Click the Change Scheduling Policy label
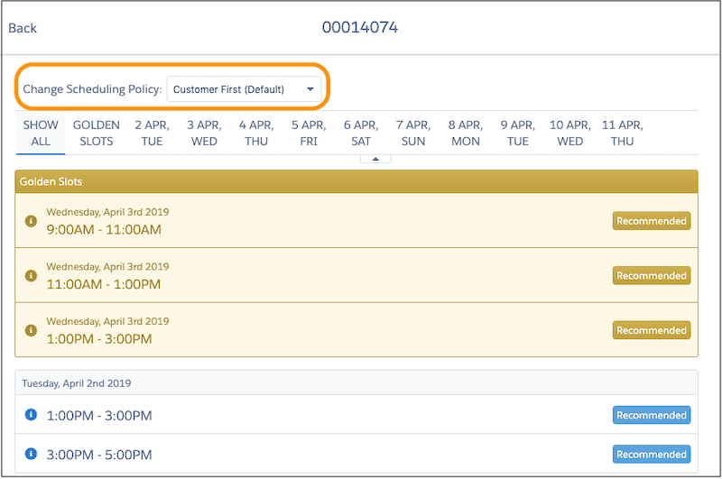722x479 pixels. coord(92,89)
